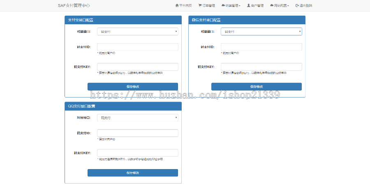Expand the 结算管理 navigation dropdown
Viewport: 370px width, 188px height.
(x=231, y=5)
